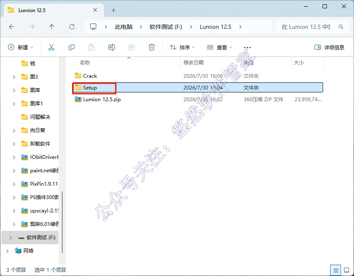The height and width of the screenshot is (276, 354).
Task: Open the 排序 (Sort) dropdown
Action: [x=182, y=47]
